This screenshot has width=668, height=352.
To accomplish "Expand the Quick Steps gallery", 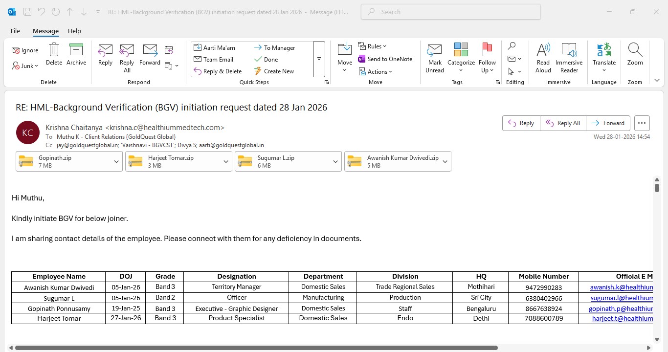I will pyautogui.click(x=319, y=59).
